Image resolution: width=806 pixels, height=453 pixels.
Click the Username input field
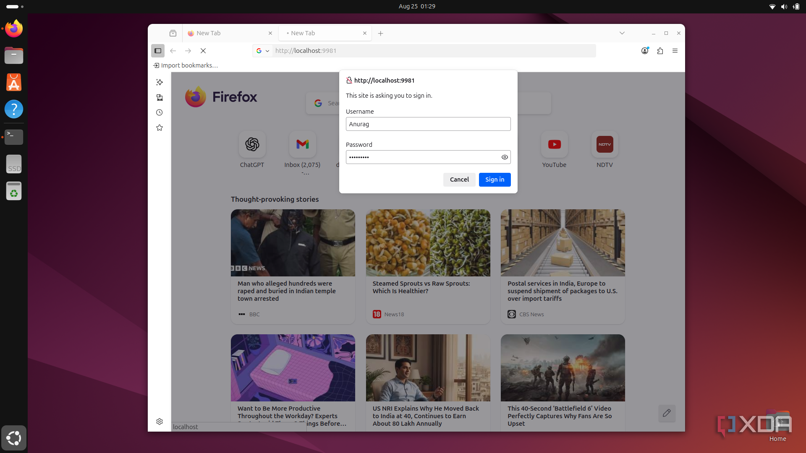pos(428,124)
